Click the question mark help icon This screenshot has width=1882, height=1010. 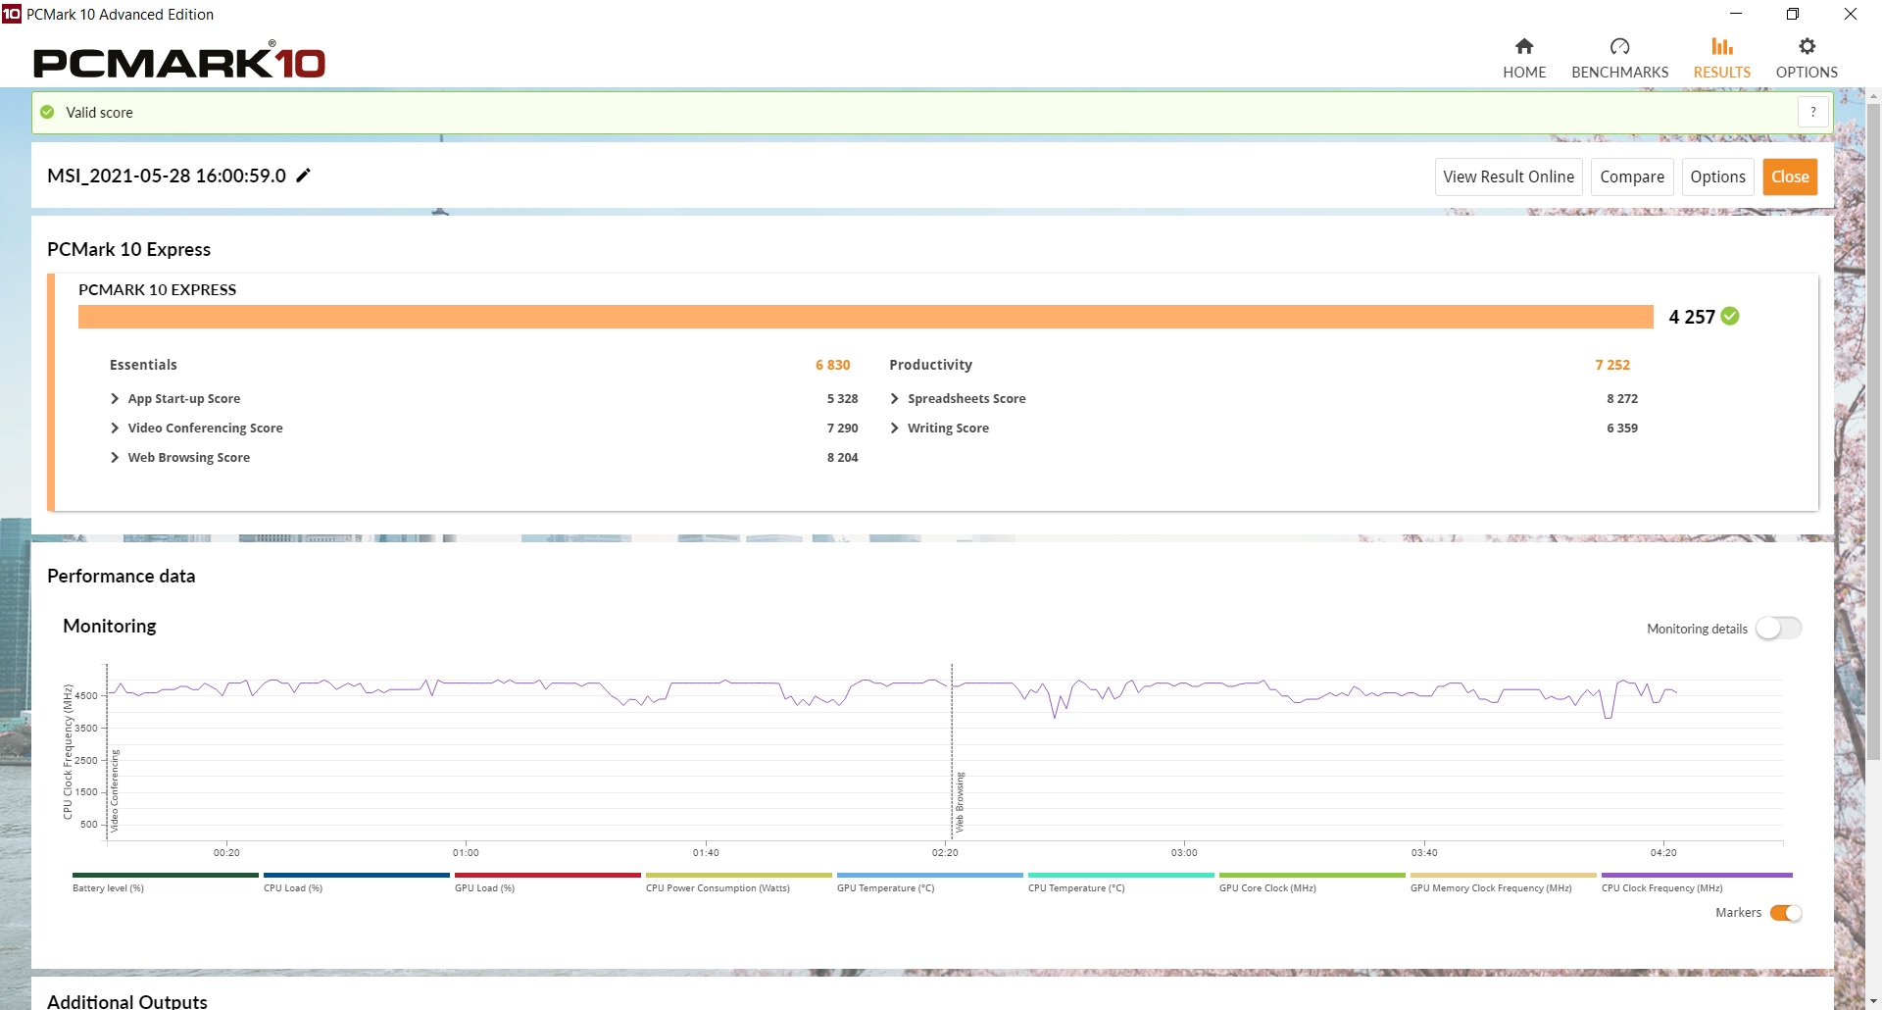1812,112
